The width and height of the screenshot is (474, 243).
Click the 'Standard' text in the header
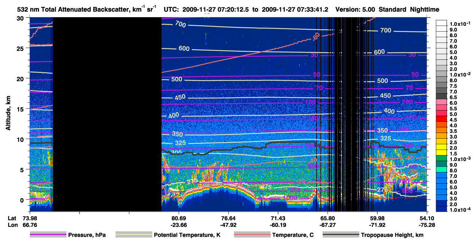[x=392, y=10]
